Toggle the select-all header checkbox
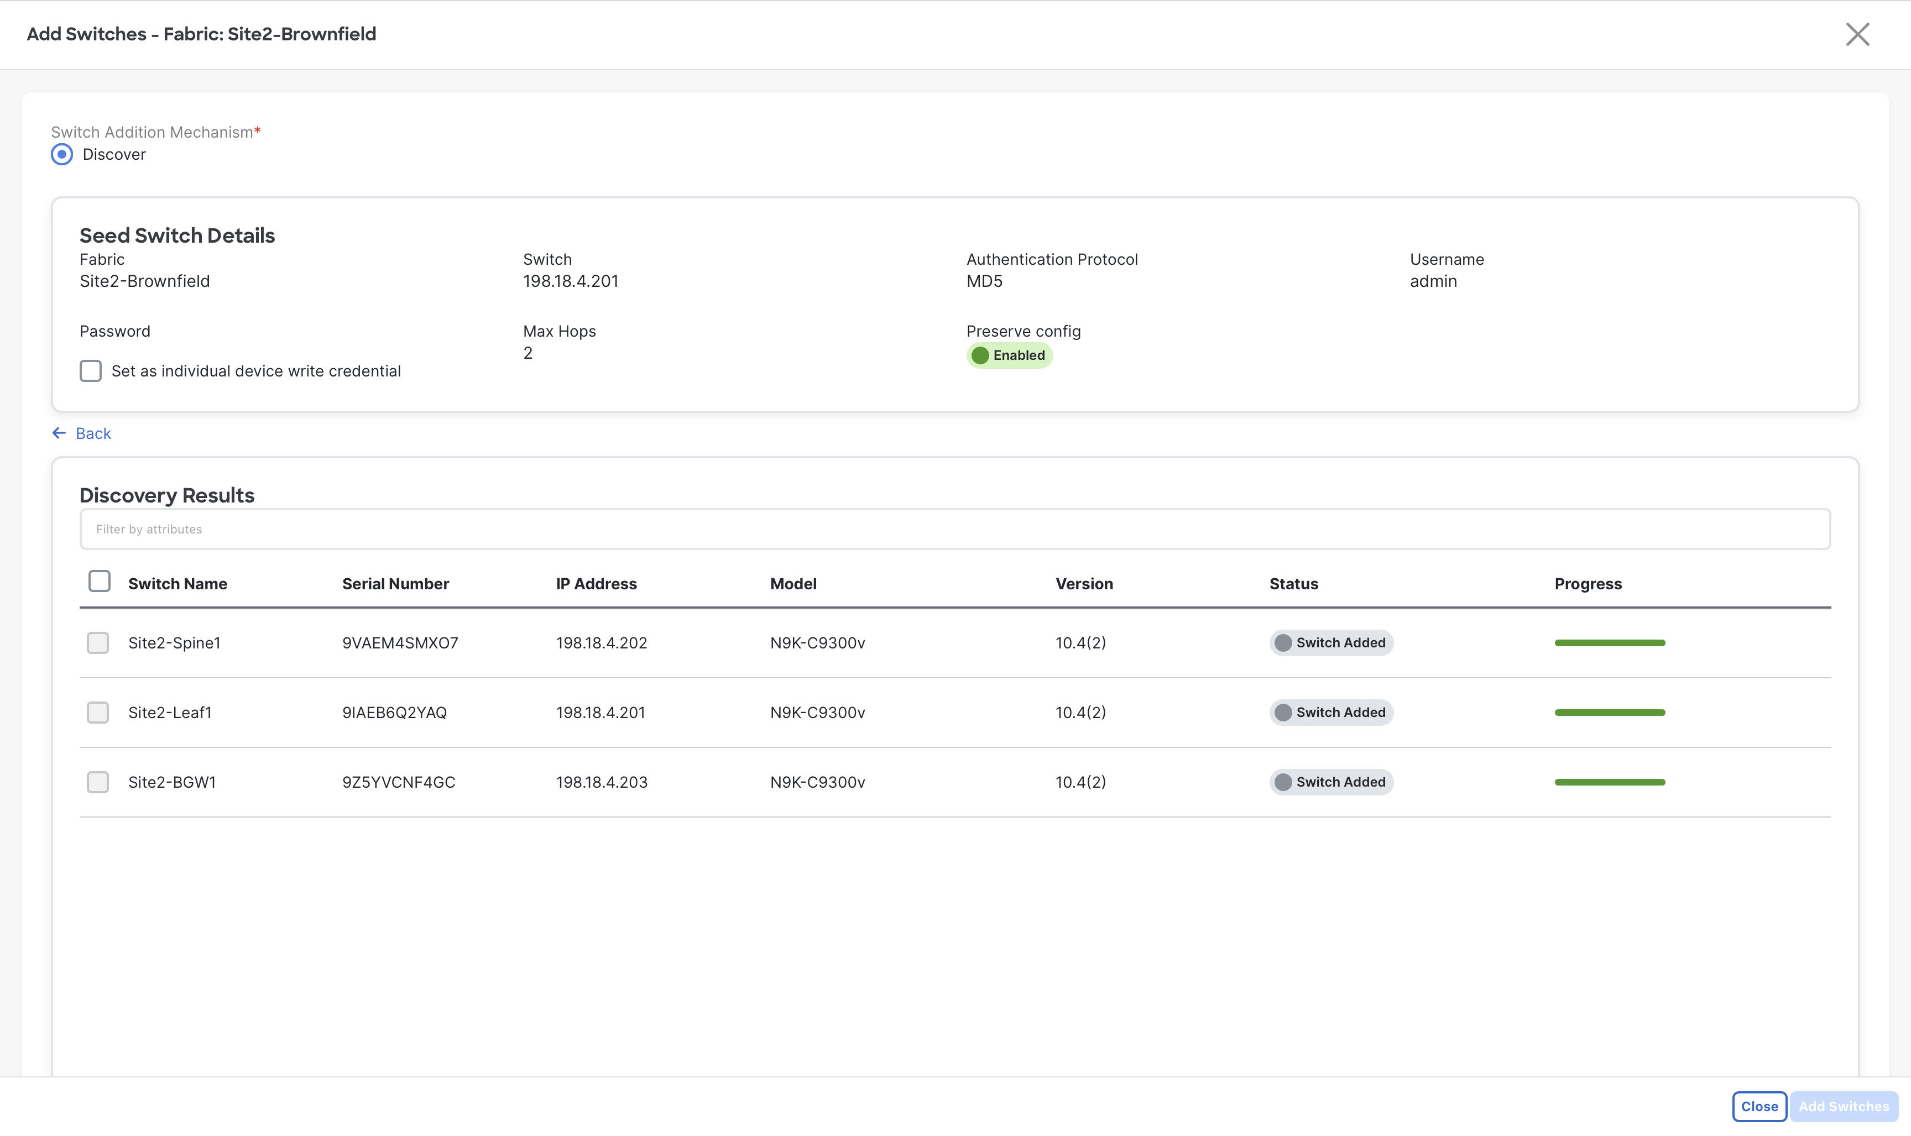The width and height of the screenshot is (1911, 1136). pos(100,582)
